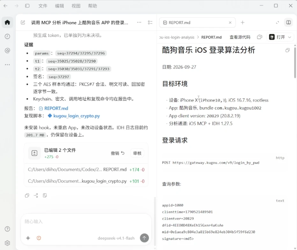Toggle the sidebar panel icon in title bar
This screenshot has width=297, height=250.
click(27, 6)
